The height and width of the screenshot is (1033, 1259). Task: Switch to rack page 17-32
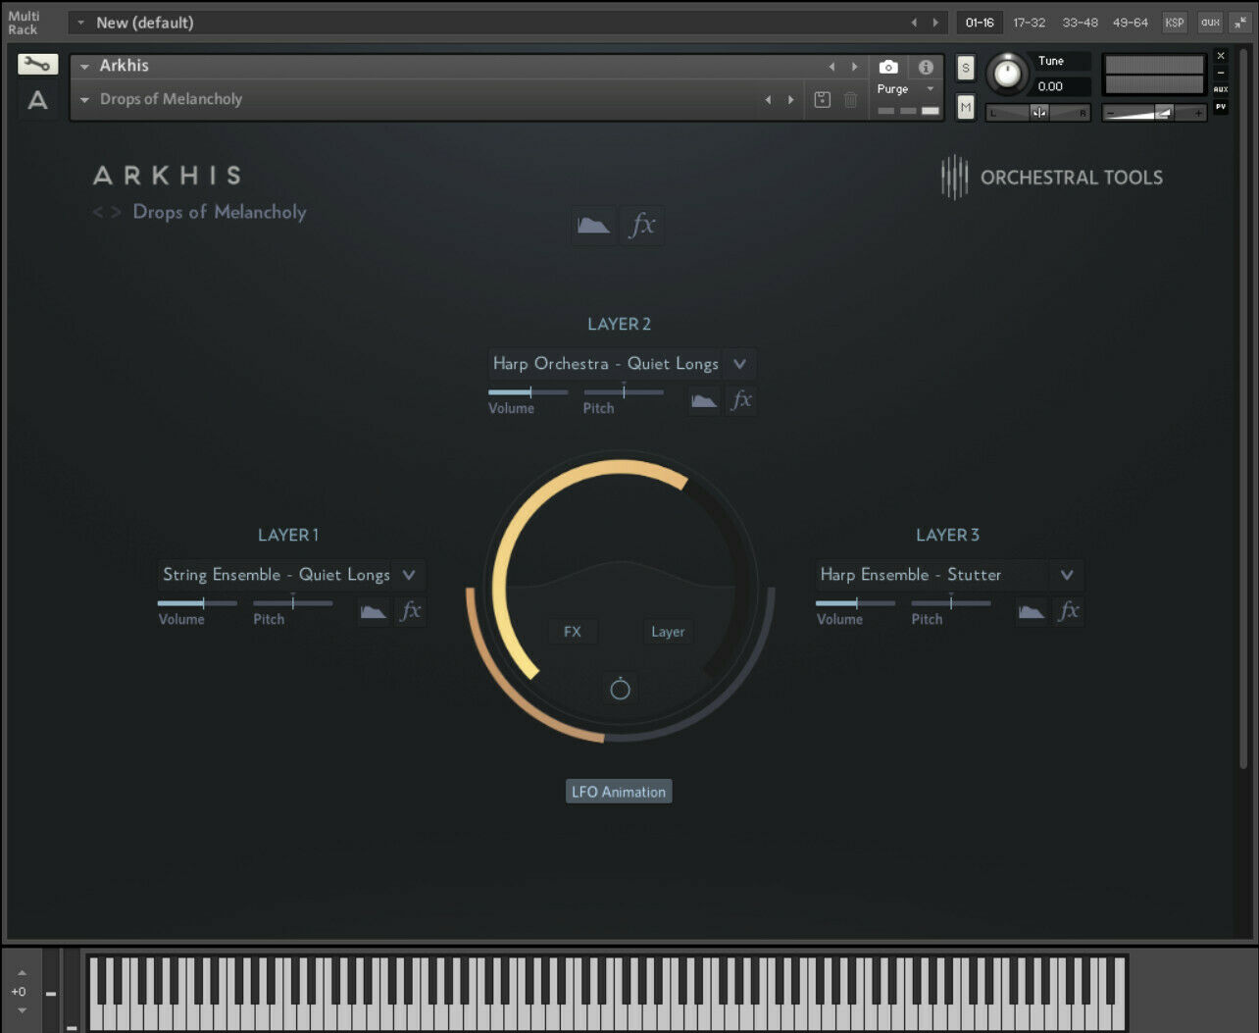click(x=1029, y=23)
